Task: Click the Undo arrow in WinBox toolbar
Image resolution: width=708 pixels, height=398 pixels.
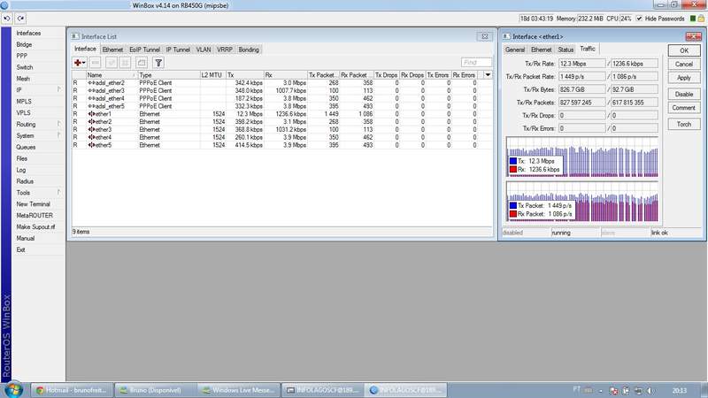Action: click(x=7, y=19)
